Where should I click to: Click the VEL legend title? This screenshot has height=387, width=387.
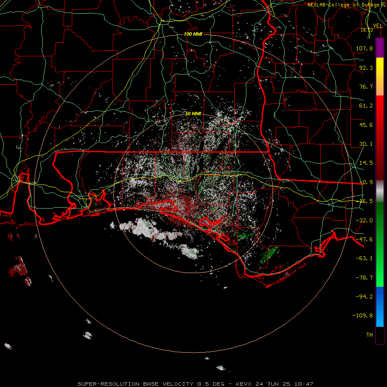pyautogui.click(x=378, y=25)
